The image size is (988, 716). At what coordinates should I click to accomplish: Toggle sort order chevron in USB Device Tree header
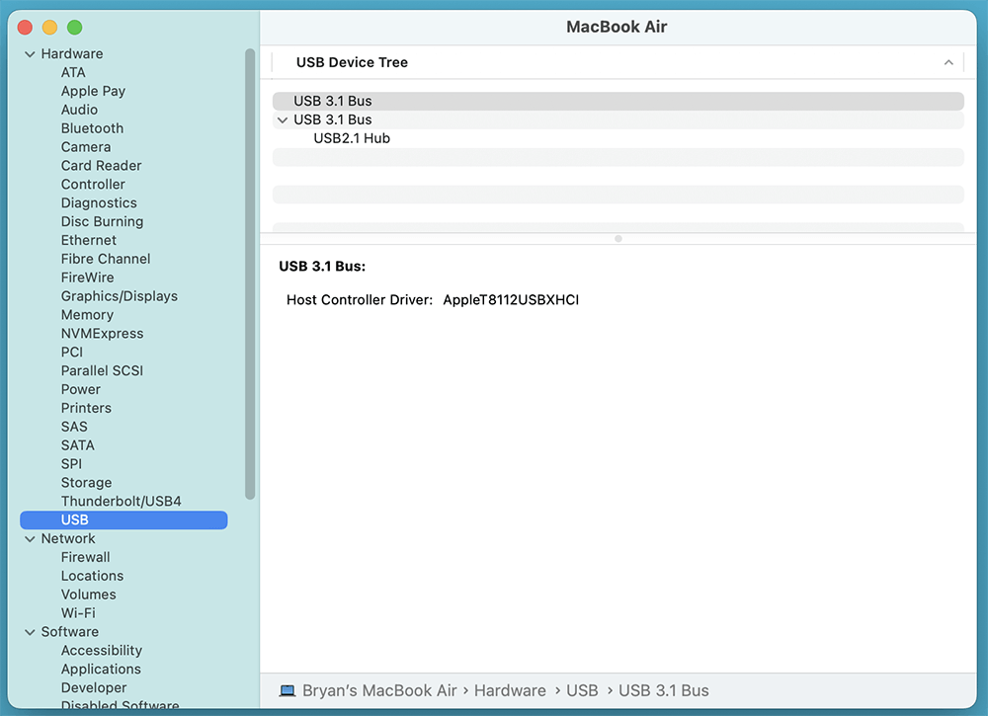[x=948, y=62]
